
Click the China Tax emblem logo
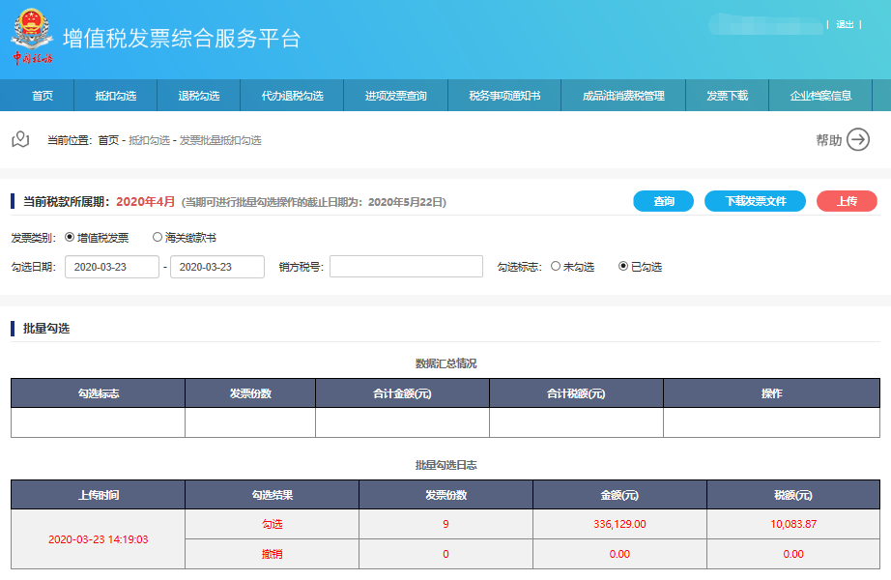click(33, 37)
